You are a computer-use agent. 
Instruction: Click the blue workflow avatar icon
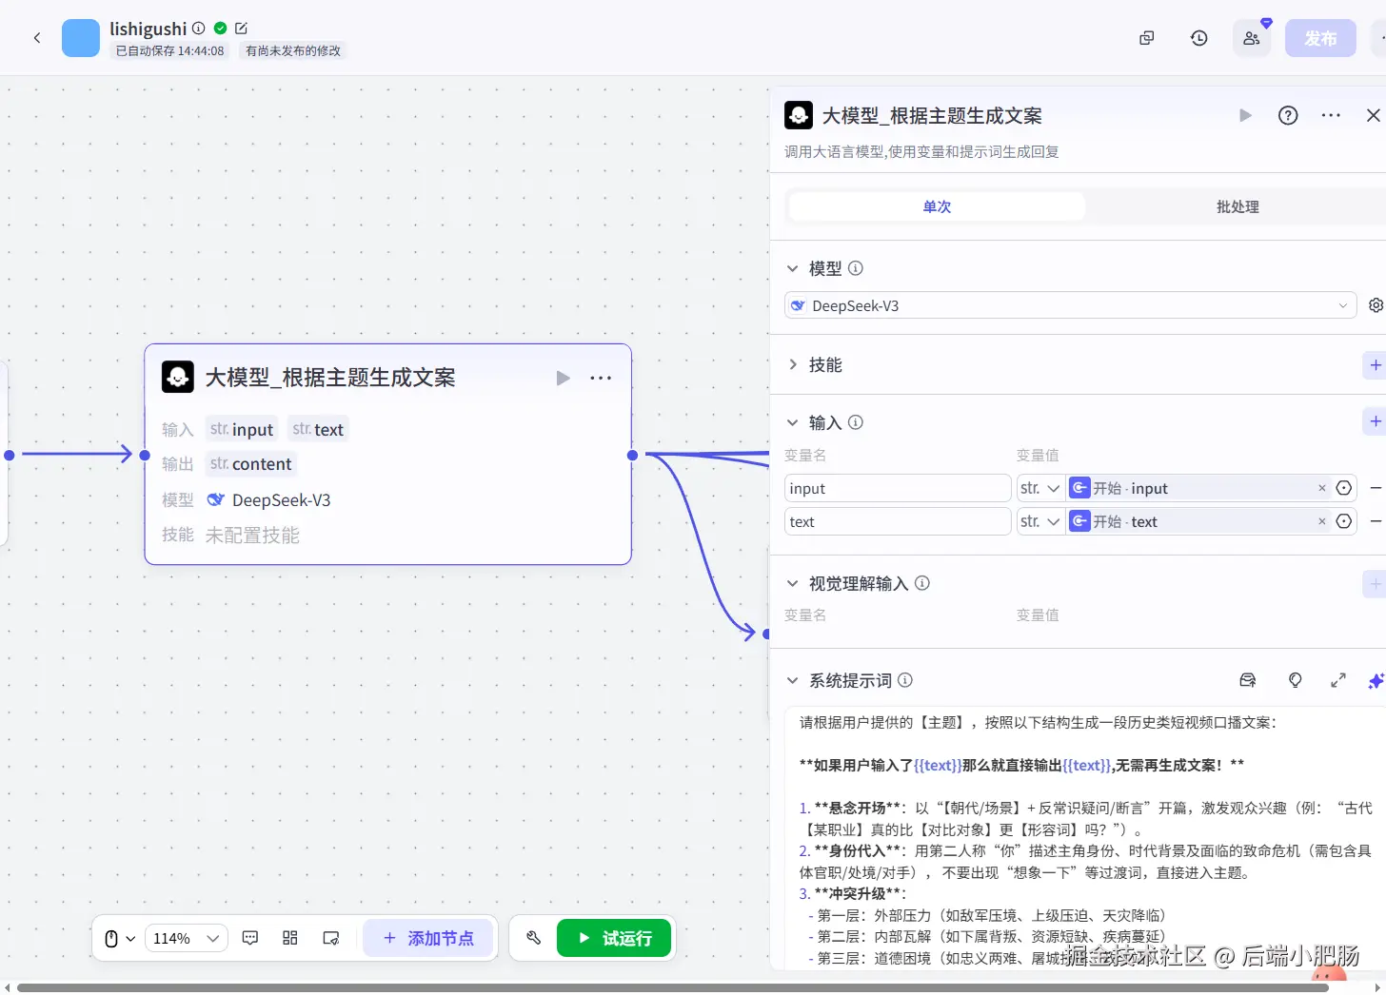click(81, 38)
